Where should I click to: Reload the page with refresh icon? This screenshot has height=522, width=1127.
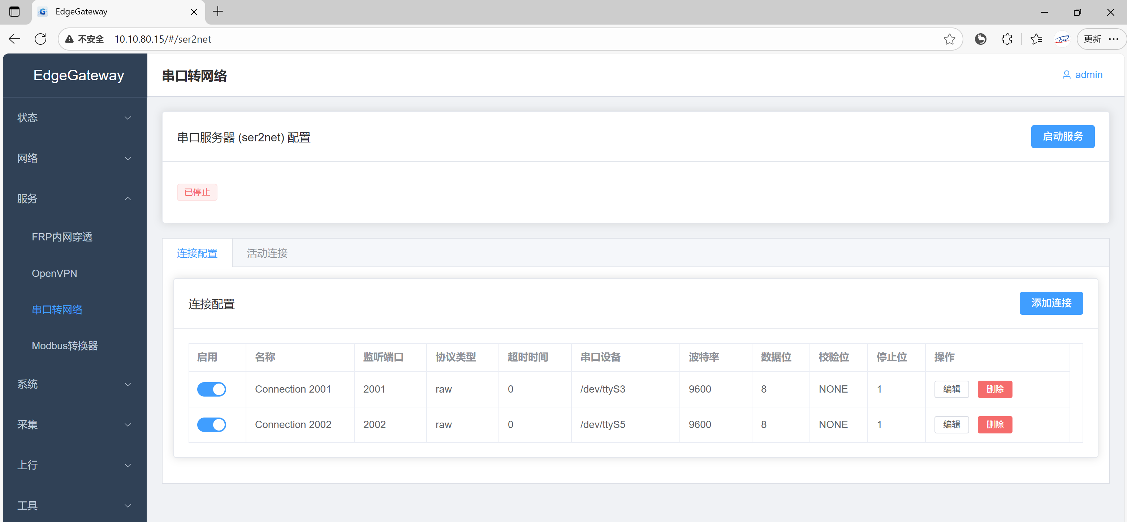(40, 39)
